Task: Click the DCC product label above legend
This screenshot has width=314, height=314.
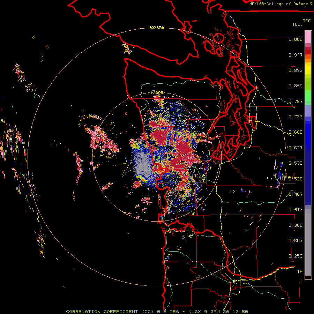Action: (307, 21)
